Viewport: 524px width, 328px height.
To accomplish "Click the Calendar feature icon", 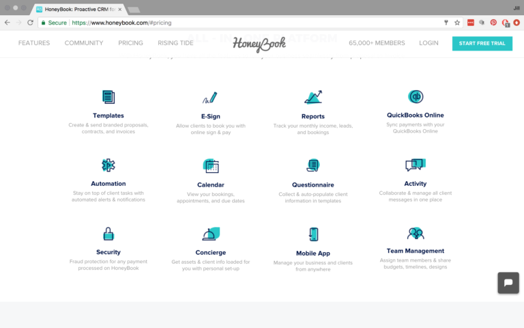I will pos(211,165).
